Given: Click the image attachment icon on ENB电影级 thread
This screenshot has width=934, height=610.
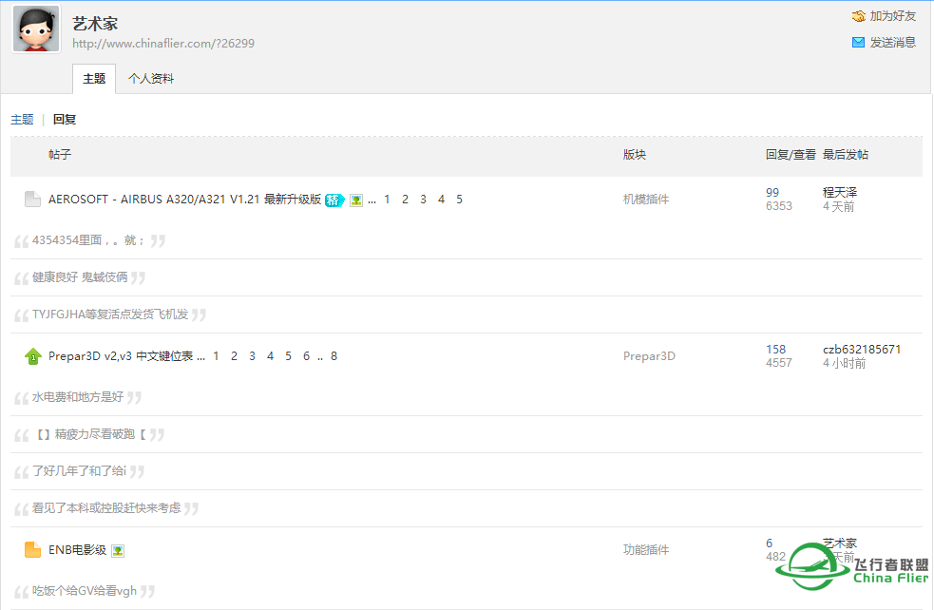Looking at the screenshot, I should click(118, 551).
